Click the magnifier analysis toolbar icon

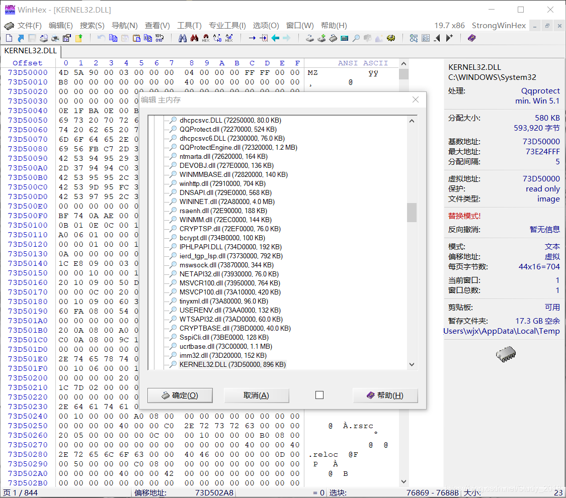[356, 38]
